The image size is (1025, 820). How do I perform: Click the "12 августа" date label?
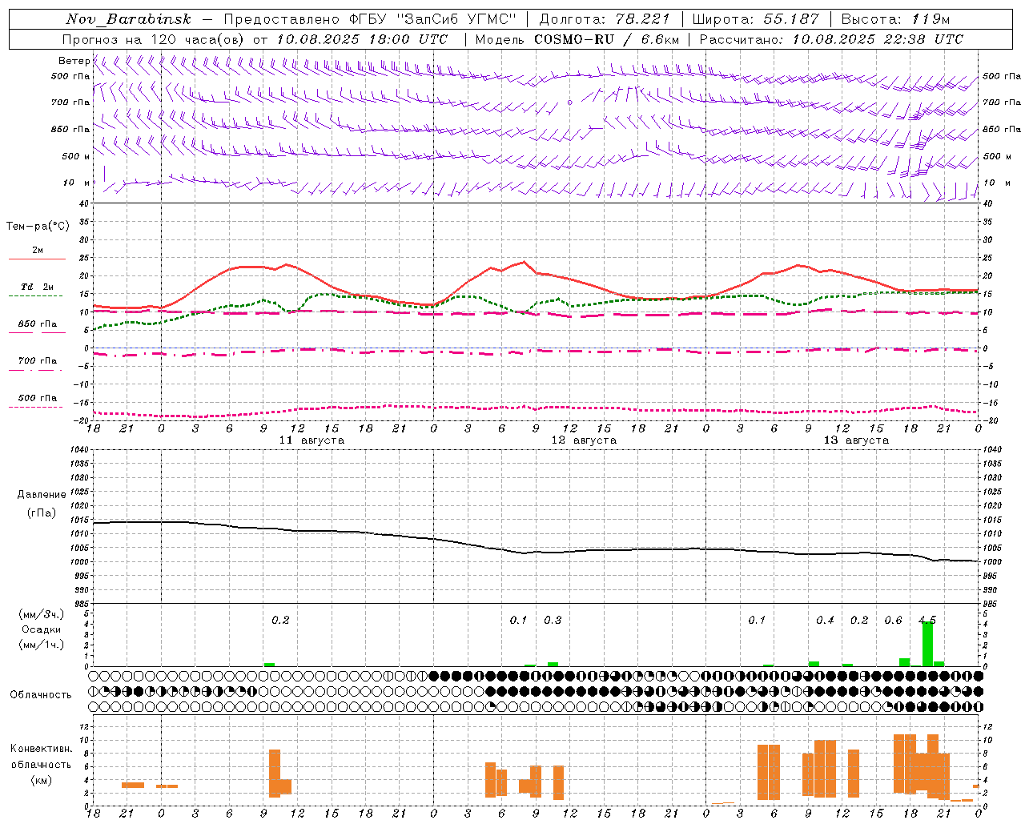coord(584,440)
